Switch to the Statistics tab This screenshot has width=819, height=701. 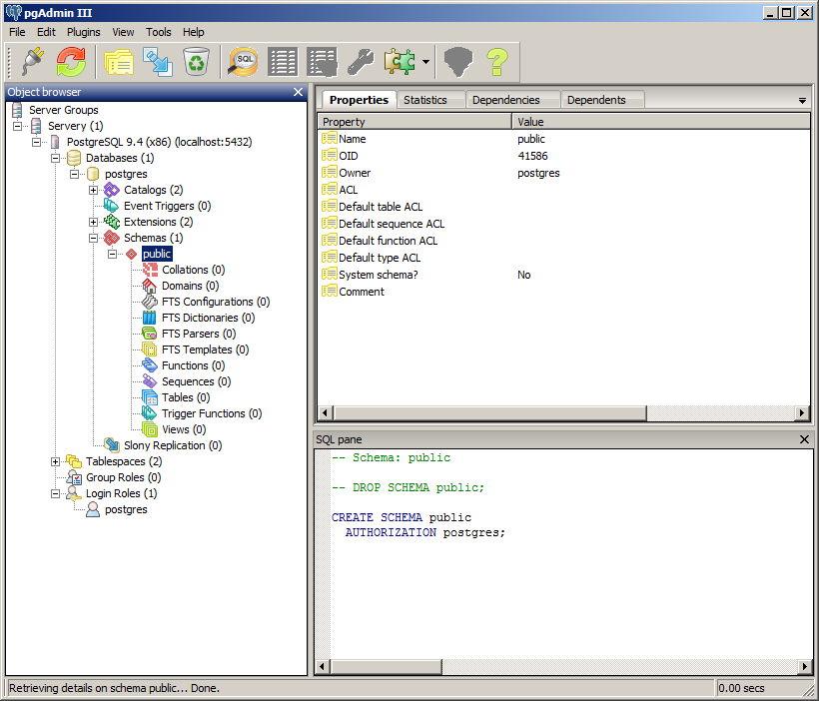click(x=425, y=100)
